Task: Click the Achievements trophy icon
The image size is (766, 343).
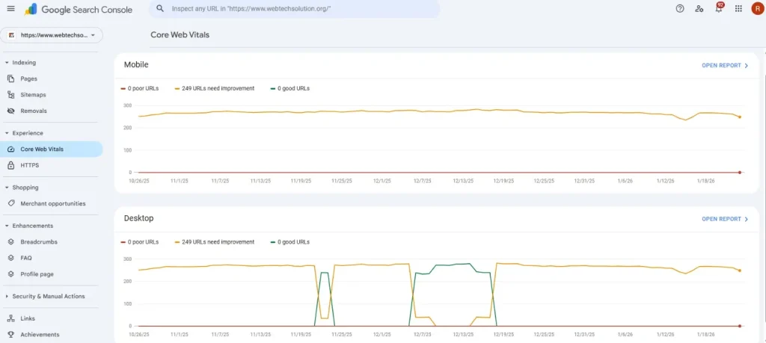Action: click(x=11, y=334)
